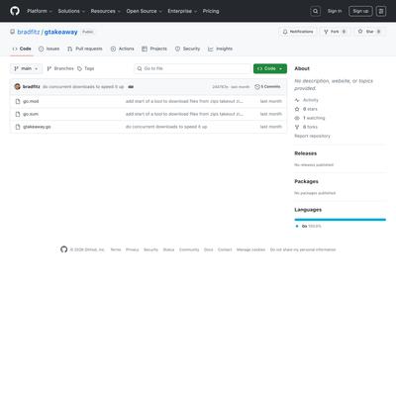Open the Insights tab
The image size is (396, 396).
click(x=220, y=49)
